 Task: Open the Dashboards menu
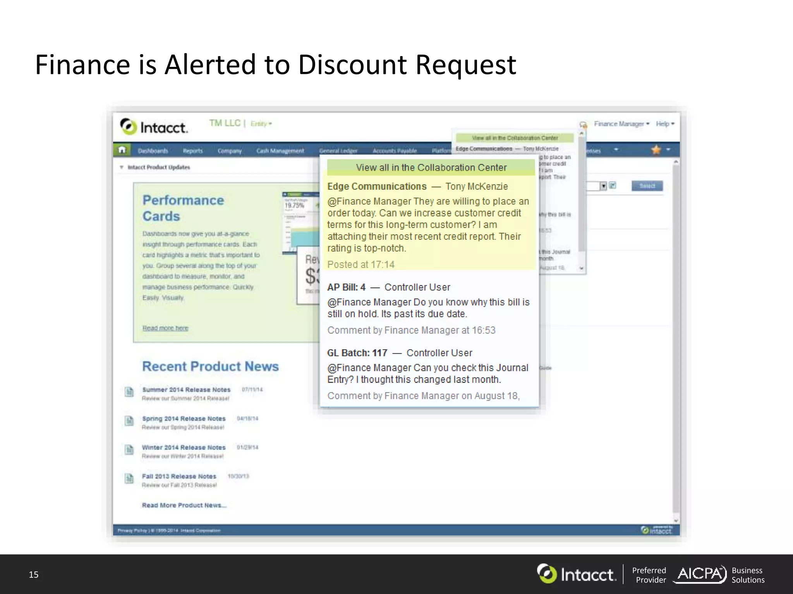153,151
